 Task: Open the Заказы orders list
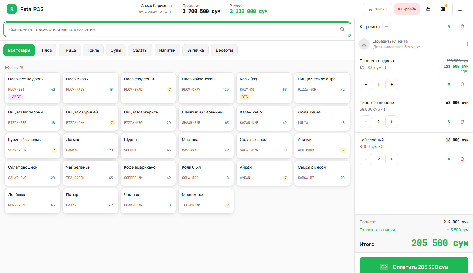click(378, 9)
